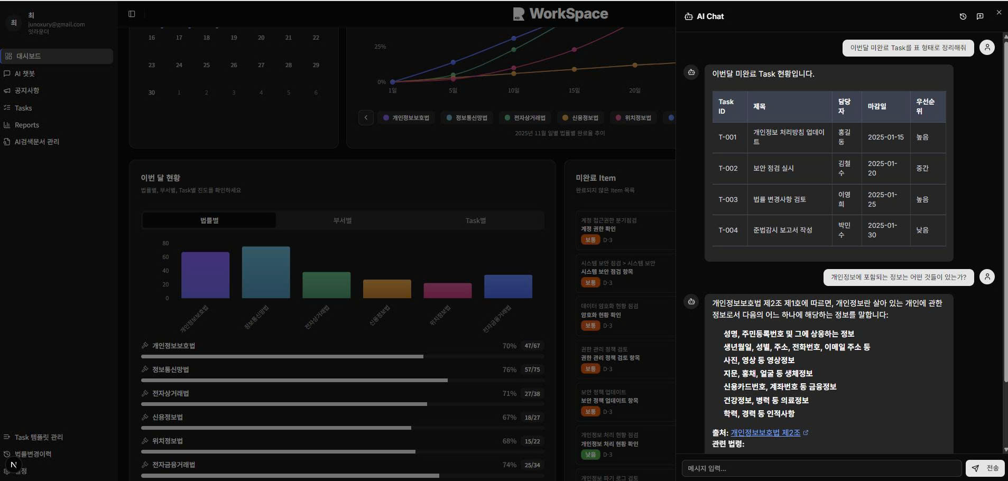Open Task 템플릿 관리 menu
The height and width of the screenshot is (481, 1008).
point(39,437)
